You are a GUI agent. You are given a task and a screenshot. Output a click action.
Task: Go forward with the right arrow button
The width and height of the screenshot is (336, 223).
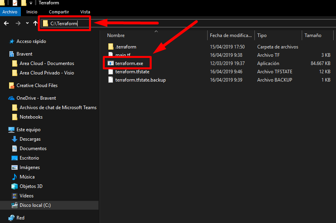pos(18,23)
